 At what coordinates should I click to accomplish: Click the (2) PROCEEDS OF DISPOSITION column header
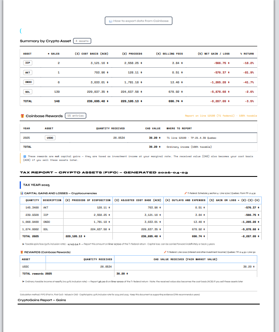coord(88,200)
